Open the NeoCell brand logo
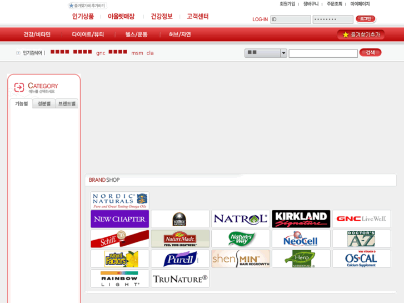Image resolution: width=404 pixels, height=303 pixels. pos(301,239)
